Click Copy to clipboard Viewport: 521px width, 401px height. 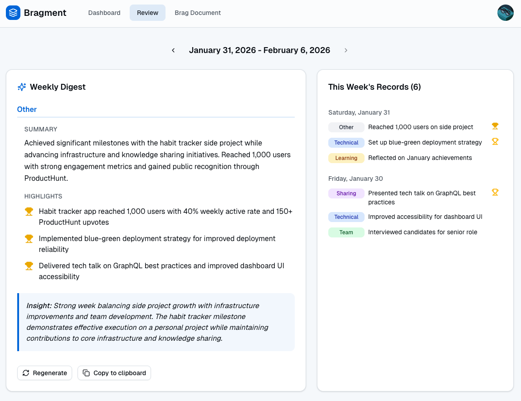point(114,373)
